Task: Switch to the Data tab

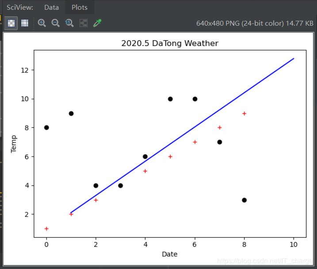Action: point(52,8)
